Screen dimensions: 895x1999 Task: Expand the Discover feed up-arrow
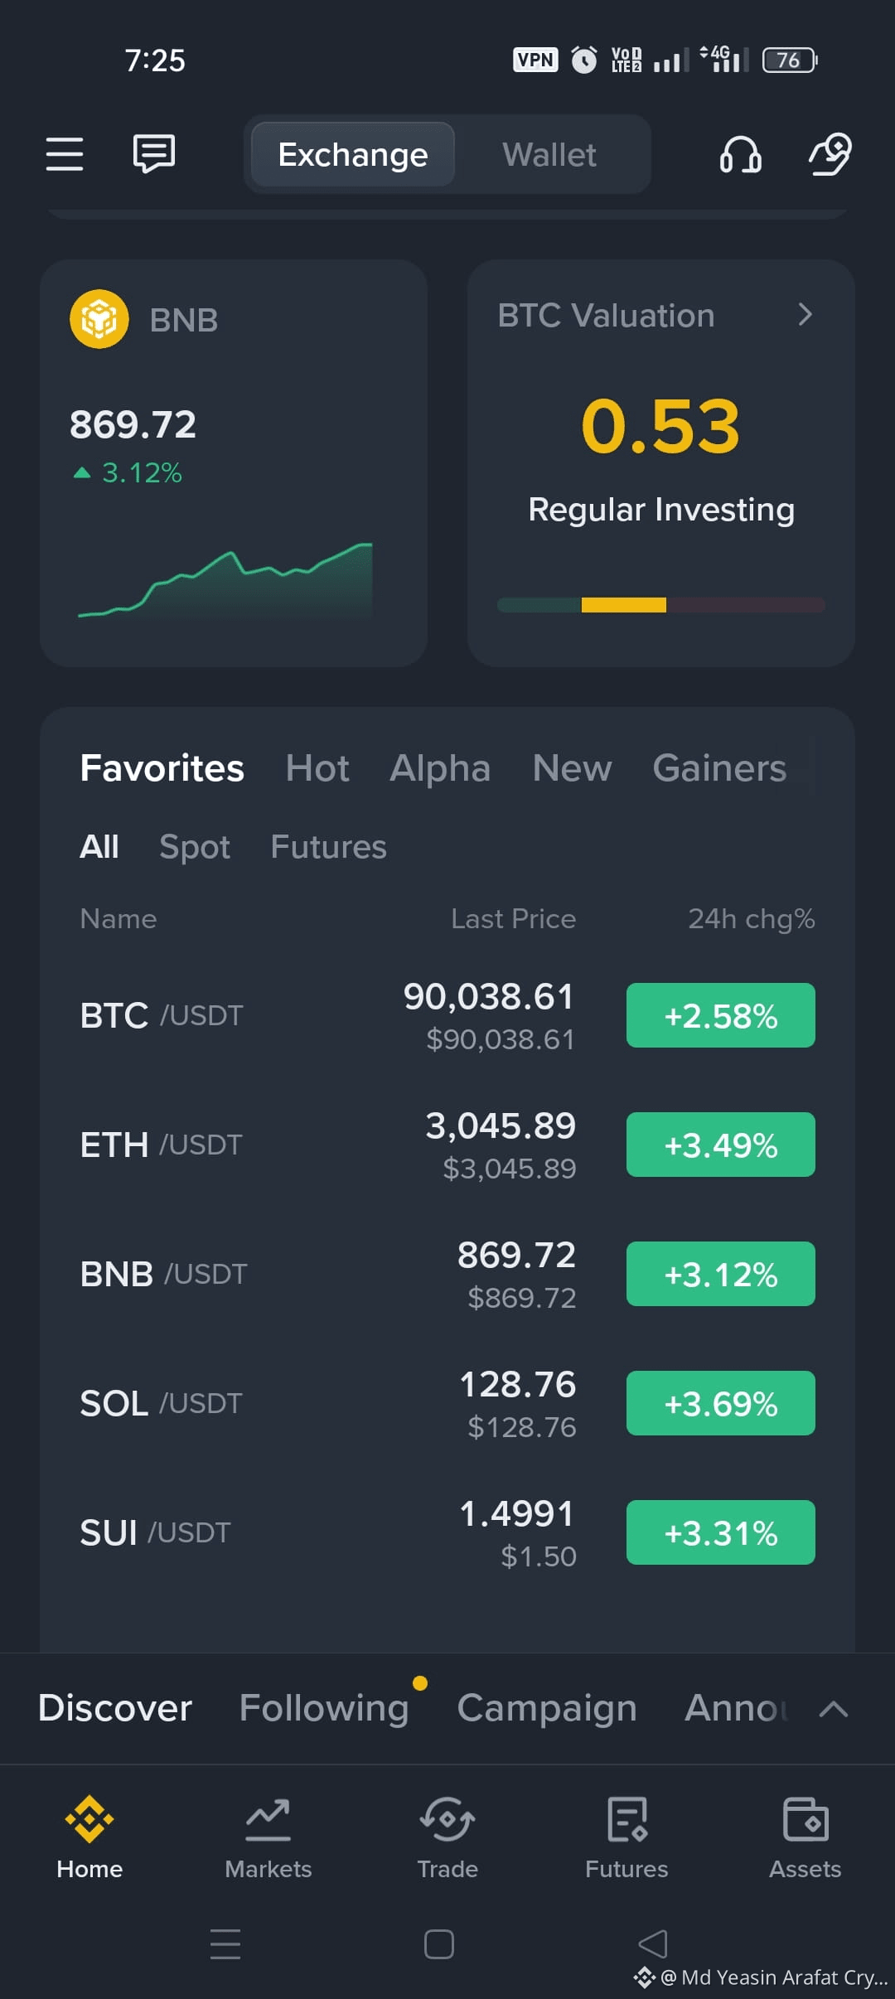tap(834, 1708)
